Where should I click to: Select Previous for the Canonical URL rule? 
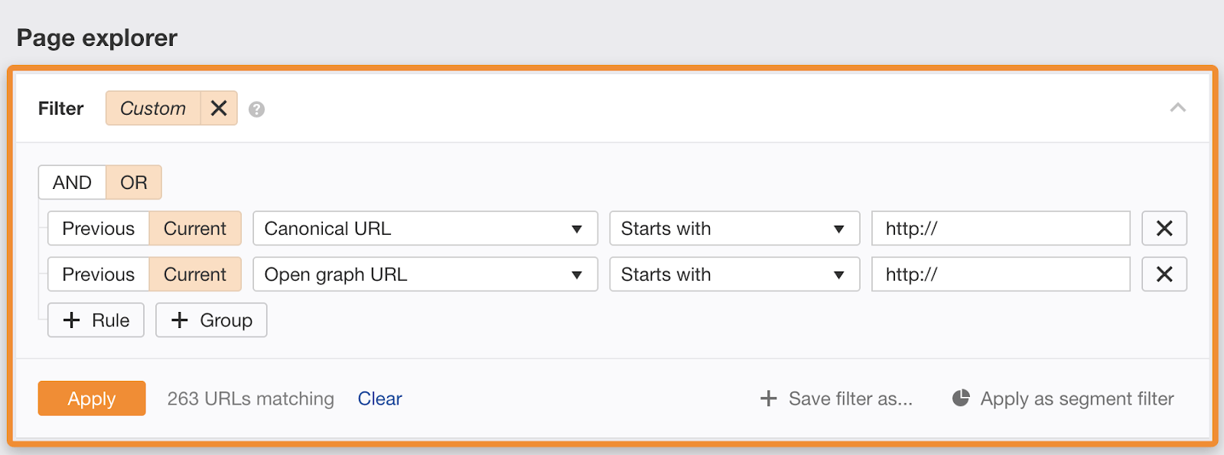(98, 228)
